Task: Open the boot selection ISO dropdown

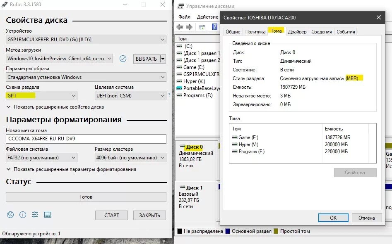Action: click(59, 59)
